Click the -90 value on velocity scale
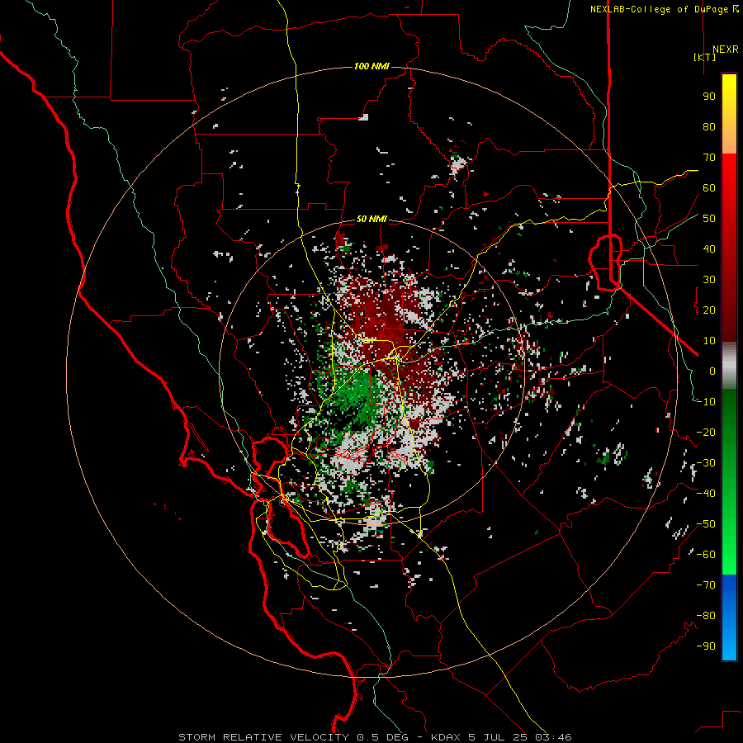Viewport: 743px width, 743px height. click(x=706, y=646)
